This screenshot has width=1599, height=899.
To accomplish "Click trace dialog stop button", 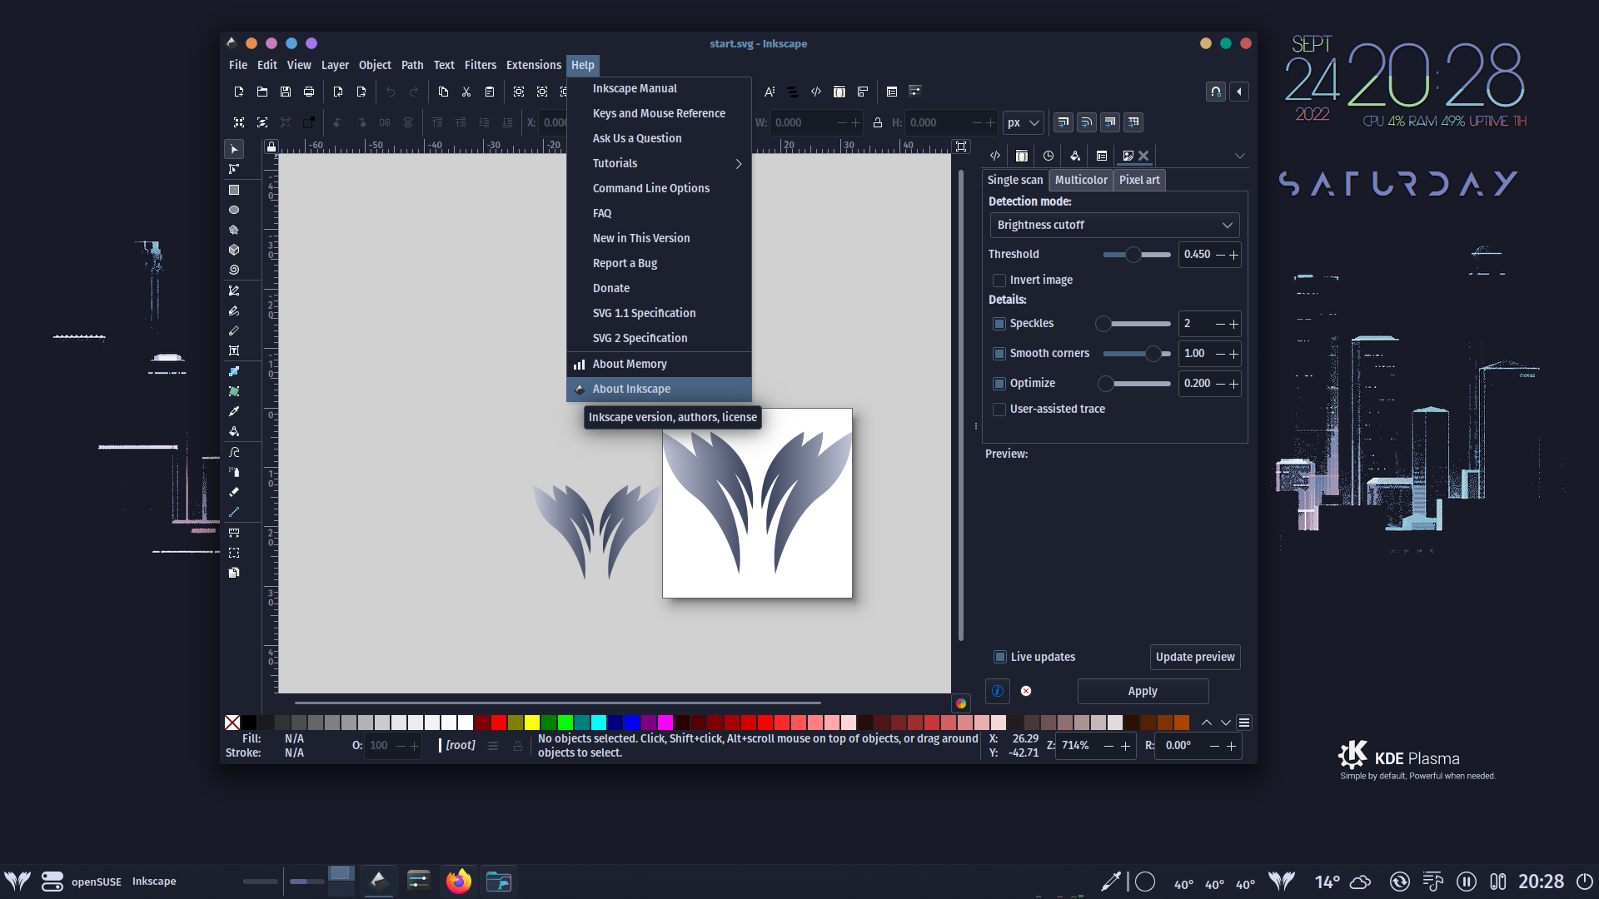I will (1026, 691).
